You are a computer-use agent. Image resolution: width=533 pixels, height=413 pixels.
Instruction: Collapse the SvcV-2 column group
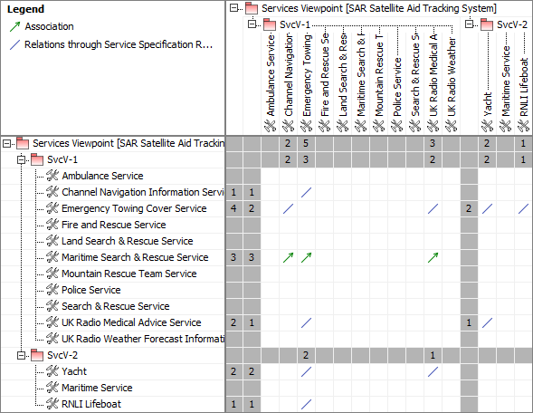click(x=469, y=24)
